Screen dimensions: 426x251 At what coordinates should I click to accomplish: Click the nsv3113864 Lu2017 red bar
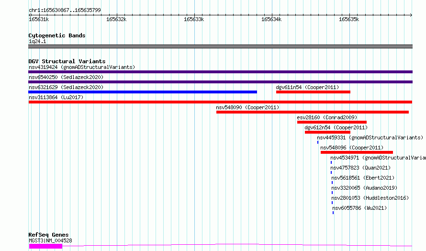220,102
